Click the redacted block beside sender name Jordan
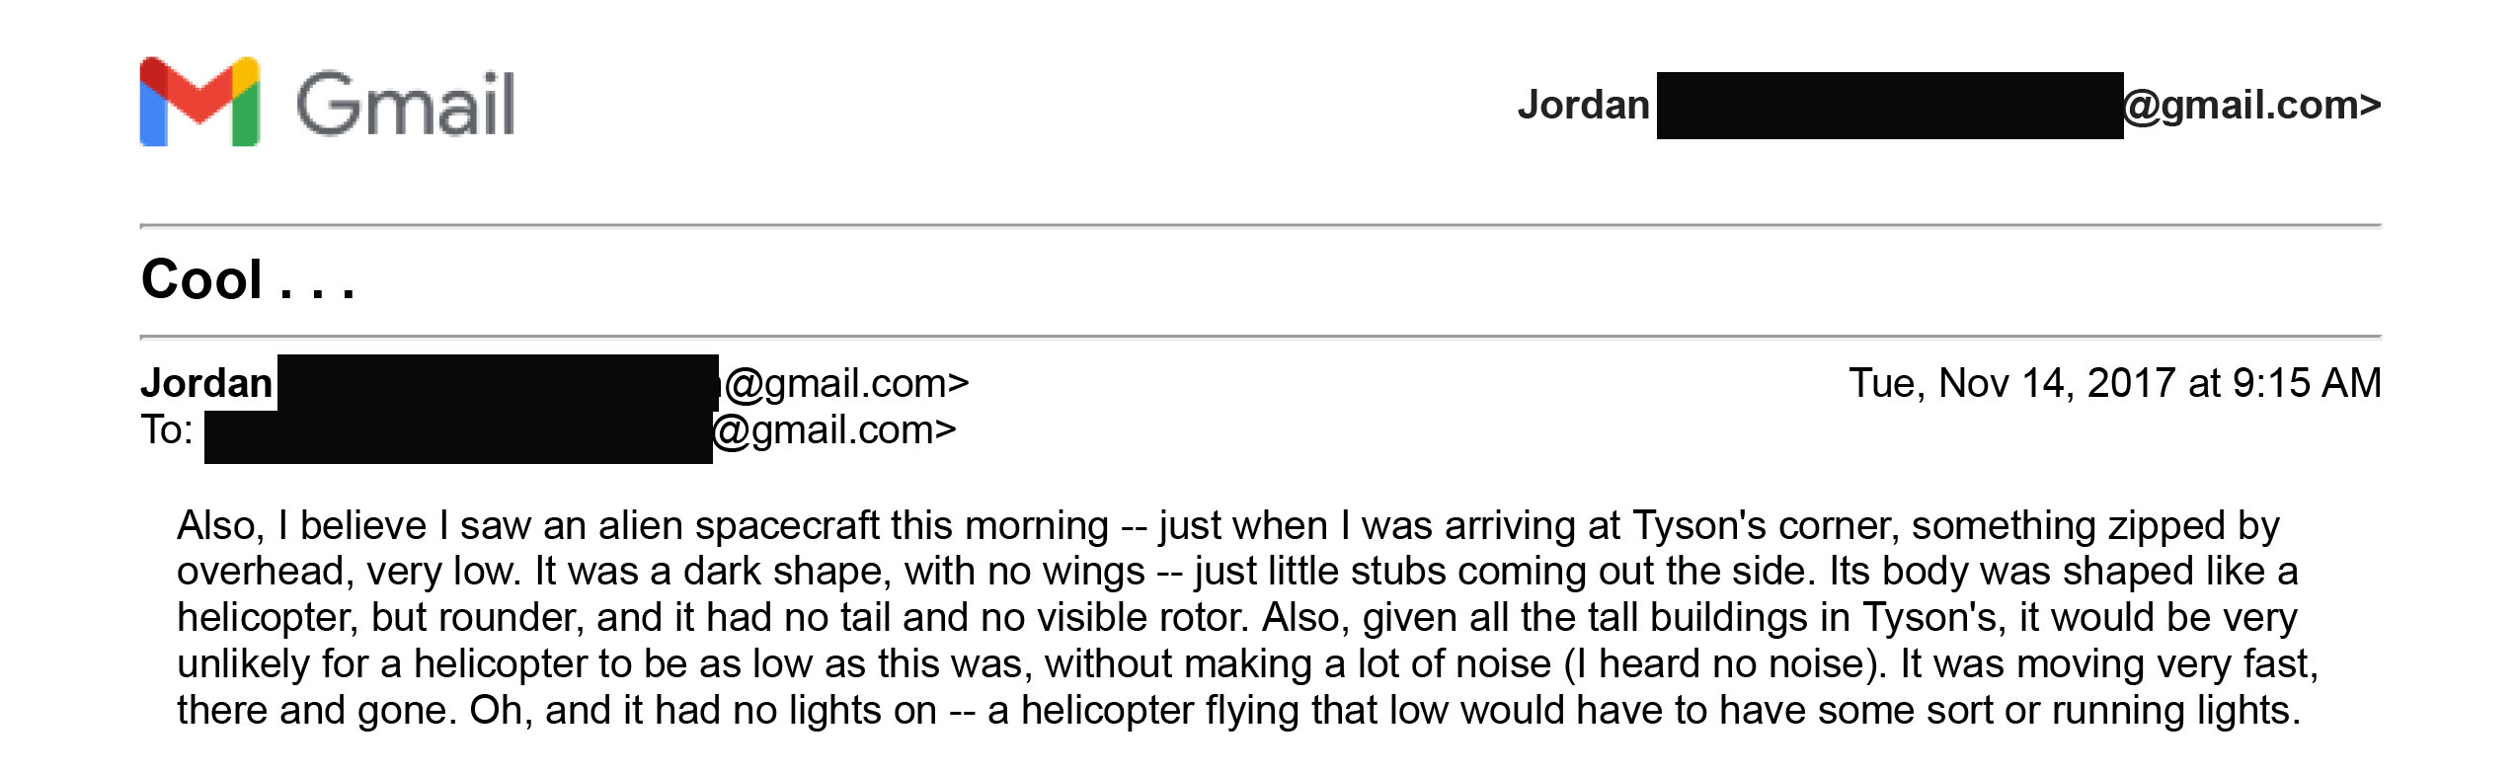This screenshot has width=2518, height=774. click(x=498, y=382)
